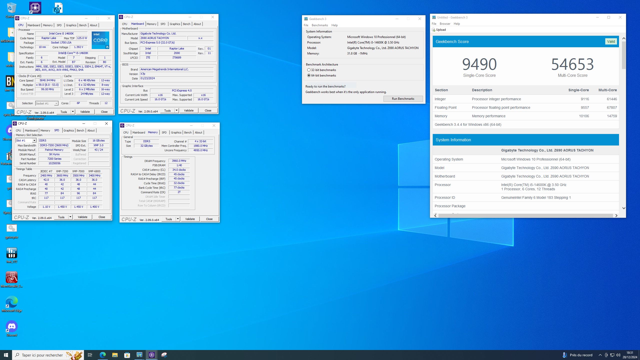Open the blue cubes desktop icon
The height and width of the screenshot is (360, 640).
[58, 8]
